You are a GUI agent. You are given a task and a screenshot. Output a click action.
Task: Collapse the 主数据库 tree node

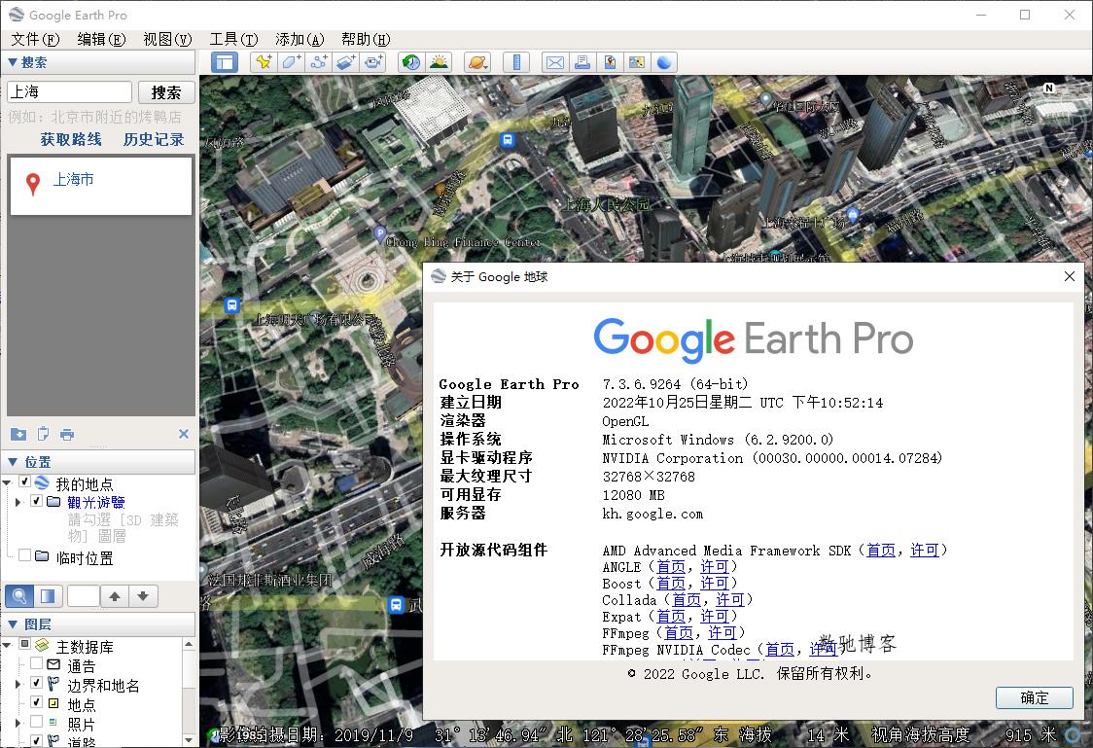(x=7, y=645)
